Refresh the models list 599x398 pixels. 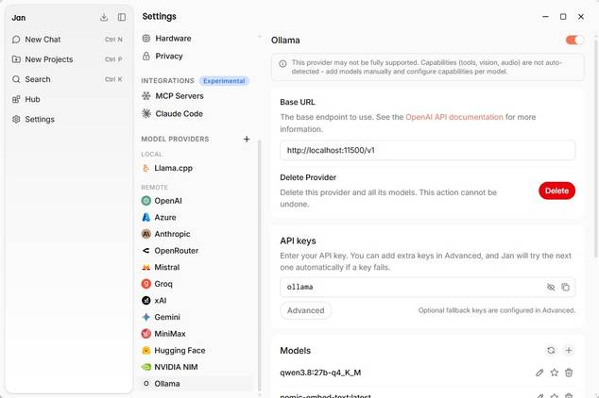click(551, 350)
